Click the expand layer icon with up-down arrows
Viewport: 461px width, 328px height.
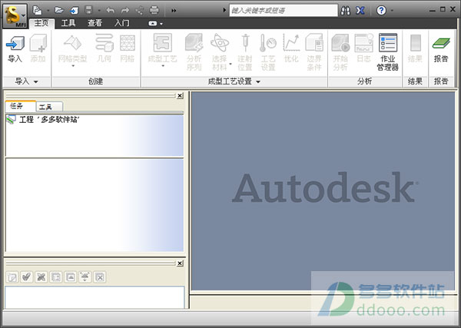coord(85,277)
